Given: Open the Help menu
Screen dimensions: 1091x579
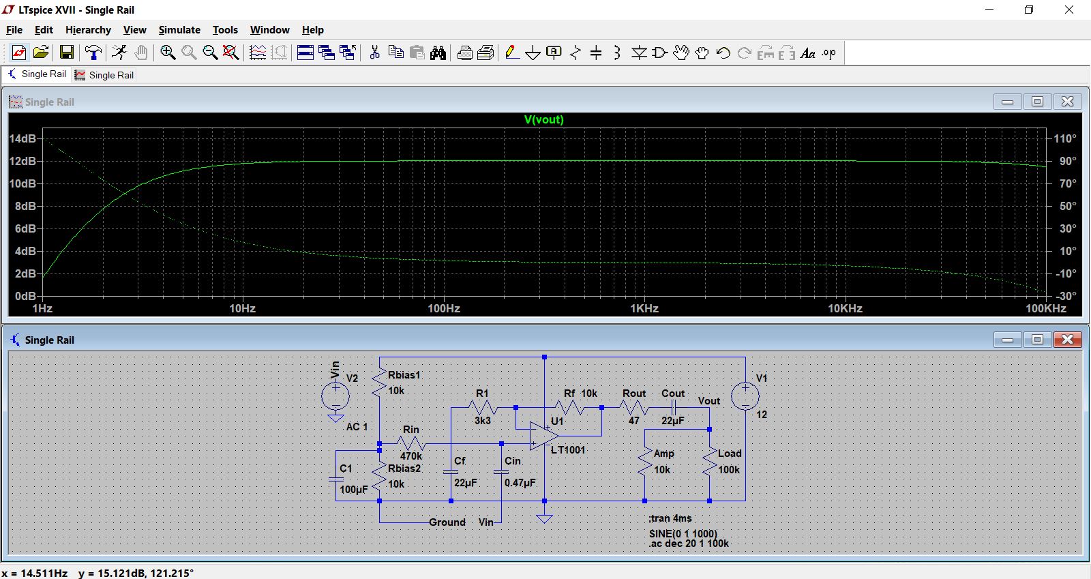Looking at the screenshot, I should coord(313,30).
